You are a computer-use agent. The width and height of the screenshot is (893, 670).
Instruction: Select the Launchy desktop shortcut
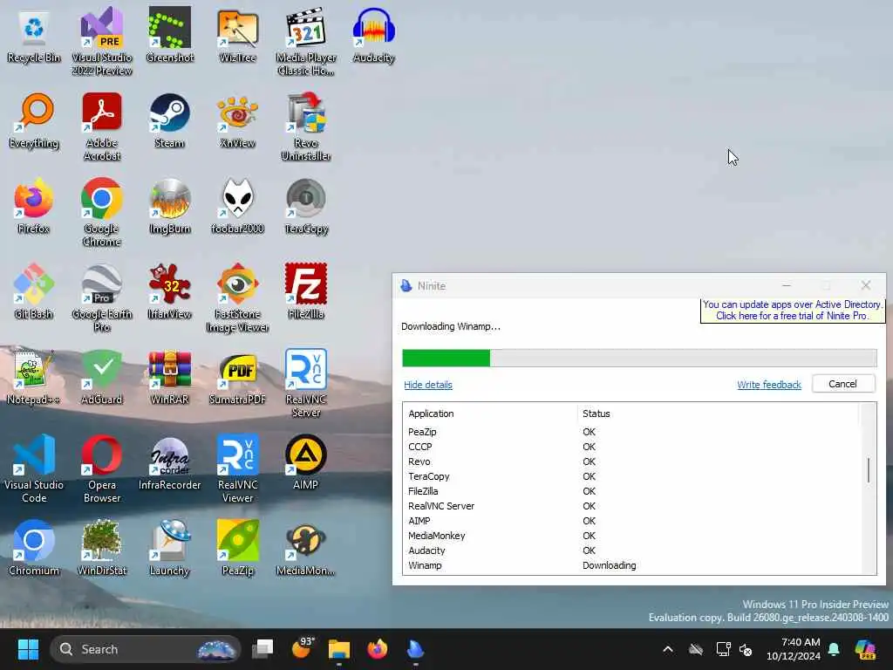170,549
